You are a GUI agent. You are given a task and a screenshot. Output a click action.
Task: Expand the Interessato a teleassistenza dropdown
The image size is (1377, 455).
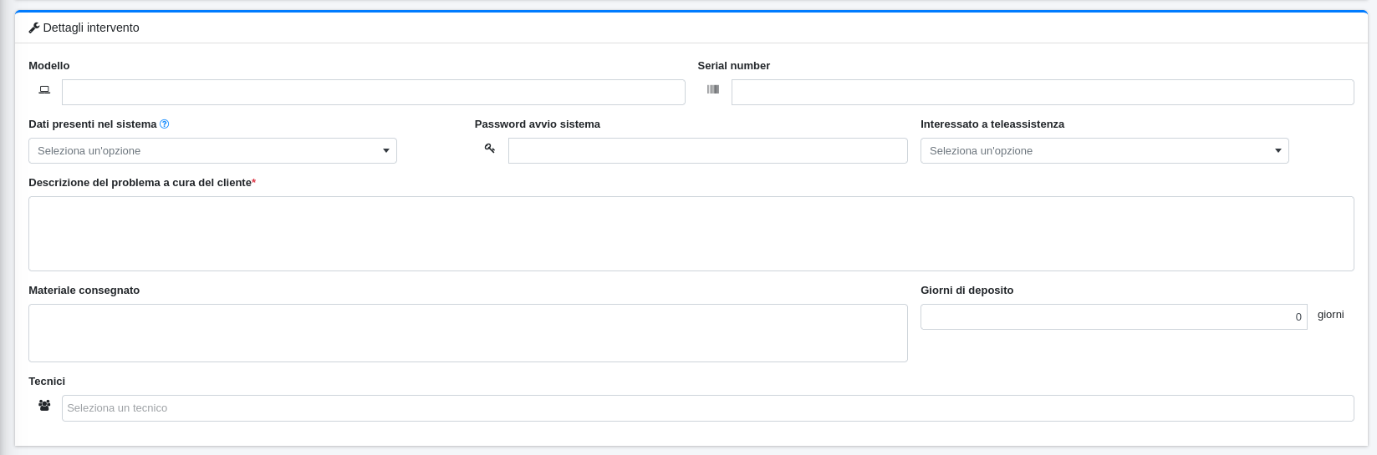1104,151
